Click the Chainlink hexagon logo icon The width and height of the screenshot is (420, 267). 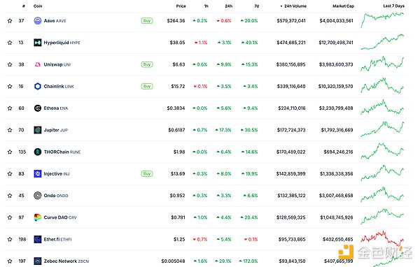[38, 86]
